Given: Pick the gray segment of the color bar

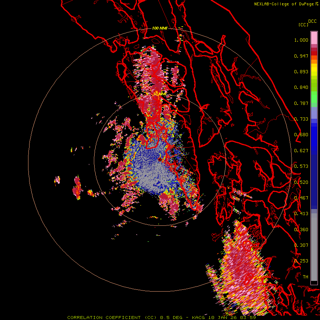Looking at the screenshot, I should tap(314, 247).
